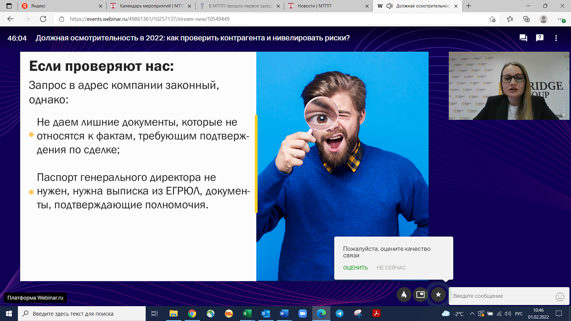Open Snipping Tool from the taskbar
Screen dimensions: 571x321
(x=358, y=314)
